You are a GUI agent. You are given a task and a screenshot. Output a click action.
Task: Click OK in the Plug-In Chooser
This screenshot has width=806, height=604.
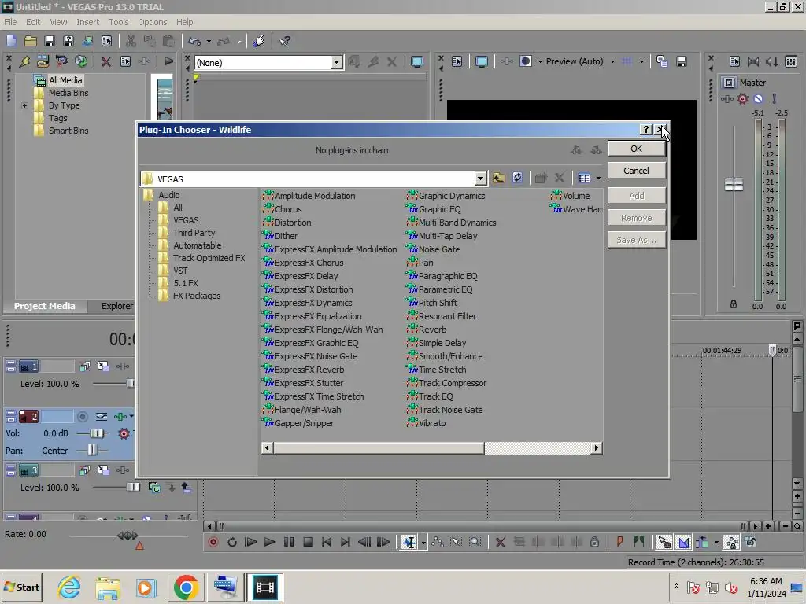click(x=636, y=149)
